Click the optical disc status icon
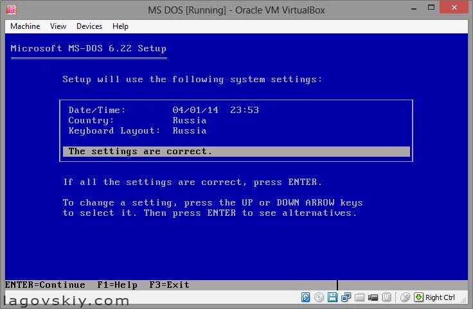 (319, 297)
